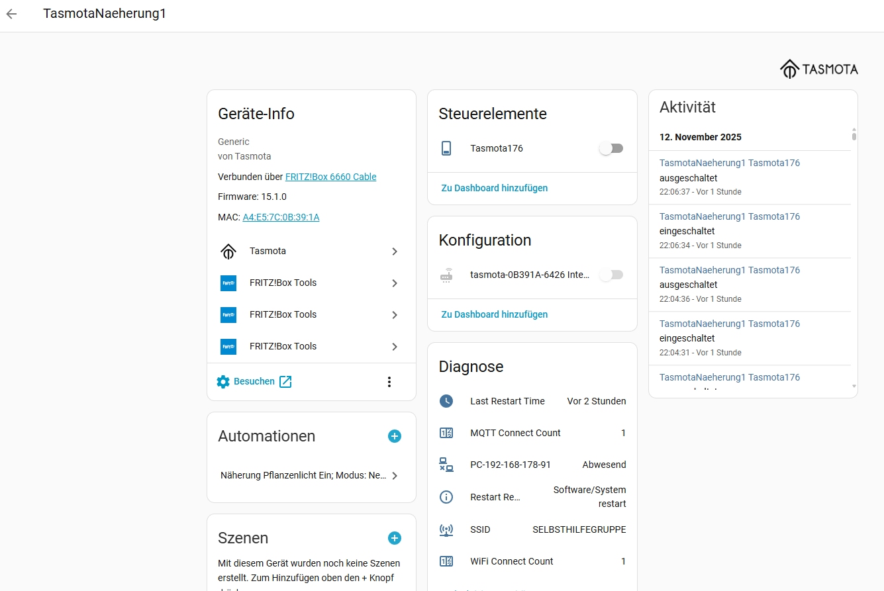Add a new automation with plus icon

pyautogui.click(x=395, y=436)
